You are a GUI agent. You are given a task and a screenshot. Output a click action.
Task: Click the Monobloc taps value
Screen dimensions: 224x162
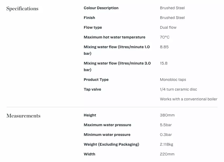pyautogui.click(x=173, y=80)
